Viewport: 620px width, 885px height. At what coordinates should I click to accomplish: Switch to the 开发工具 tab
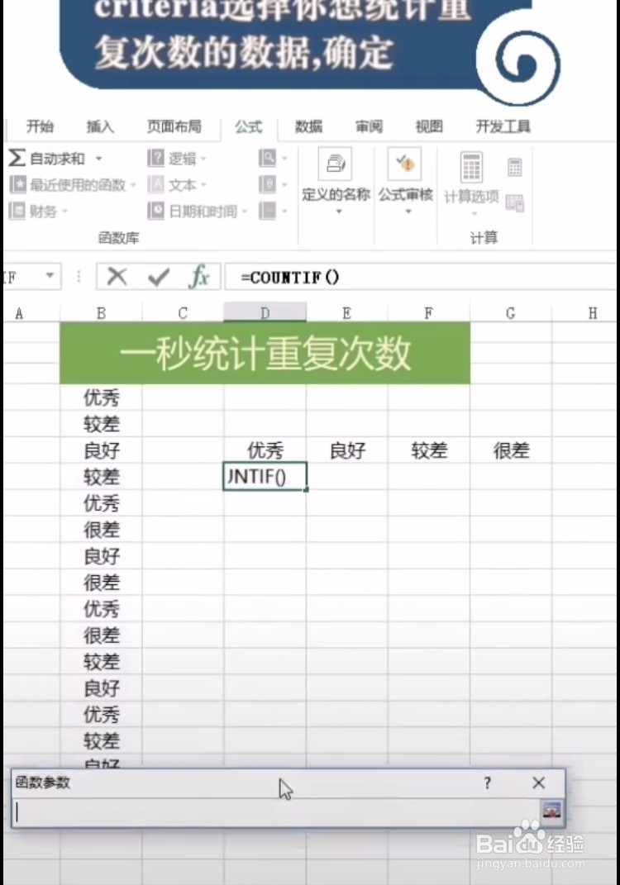(x=503, y=126)
